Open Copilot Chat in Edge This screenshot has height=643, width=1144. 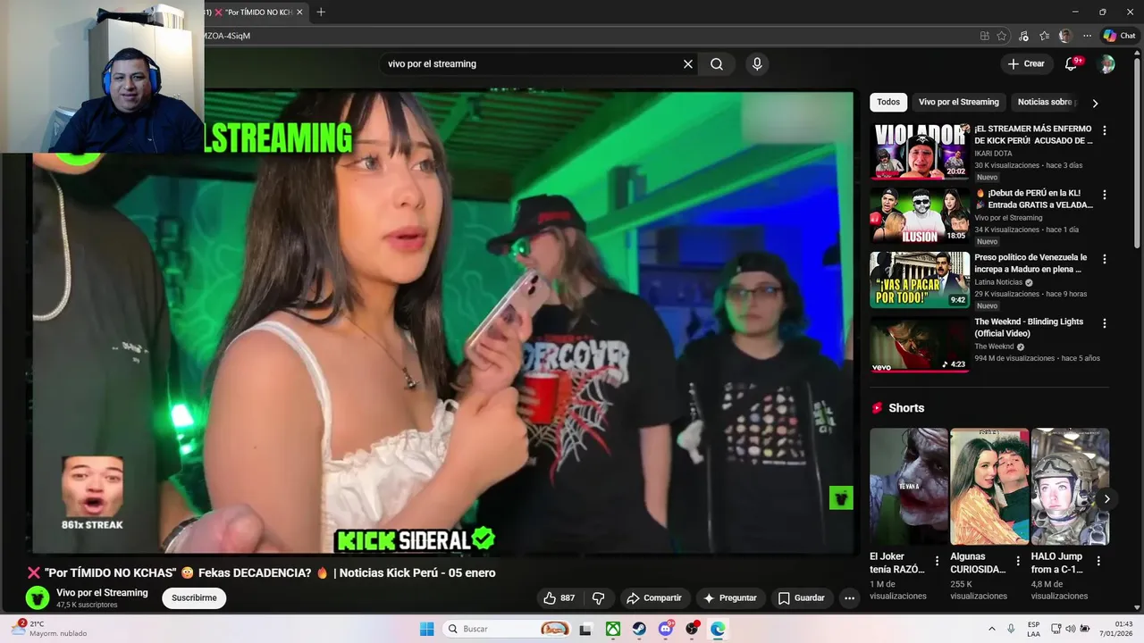(x=1120, y=36)
